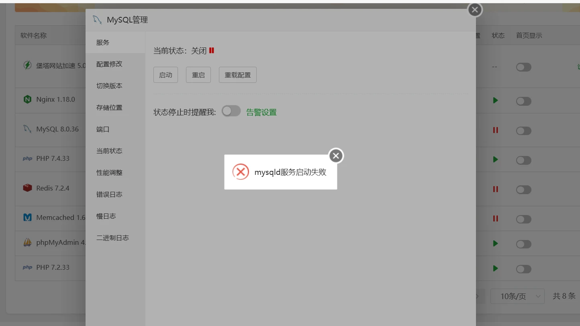580x326 pixels.
Task: Click the red paused status icon for Redis
Action: point(495,189)
